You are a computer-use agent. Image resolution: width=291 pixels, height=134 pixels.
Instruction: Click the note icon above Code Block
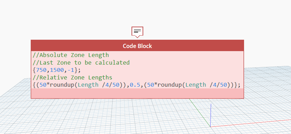click(x=137, y=31)
